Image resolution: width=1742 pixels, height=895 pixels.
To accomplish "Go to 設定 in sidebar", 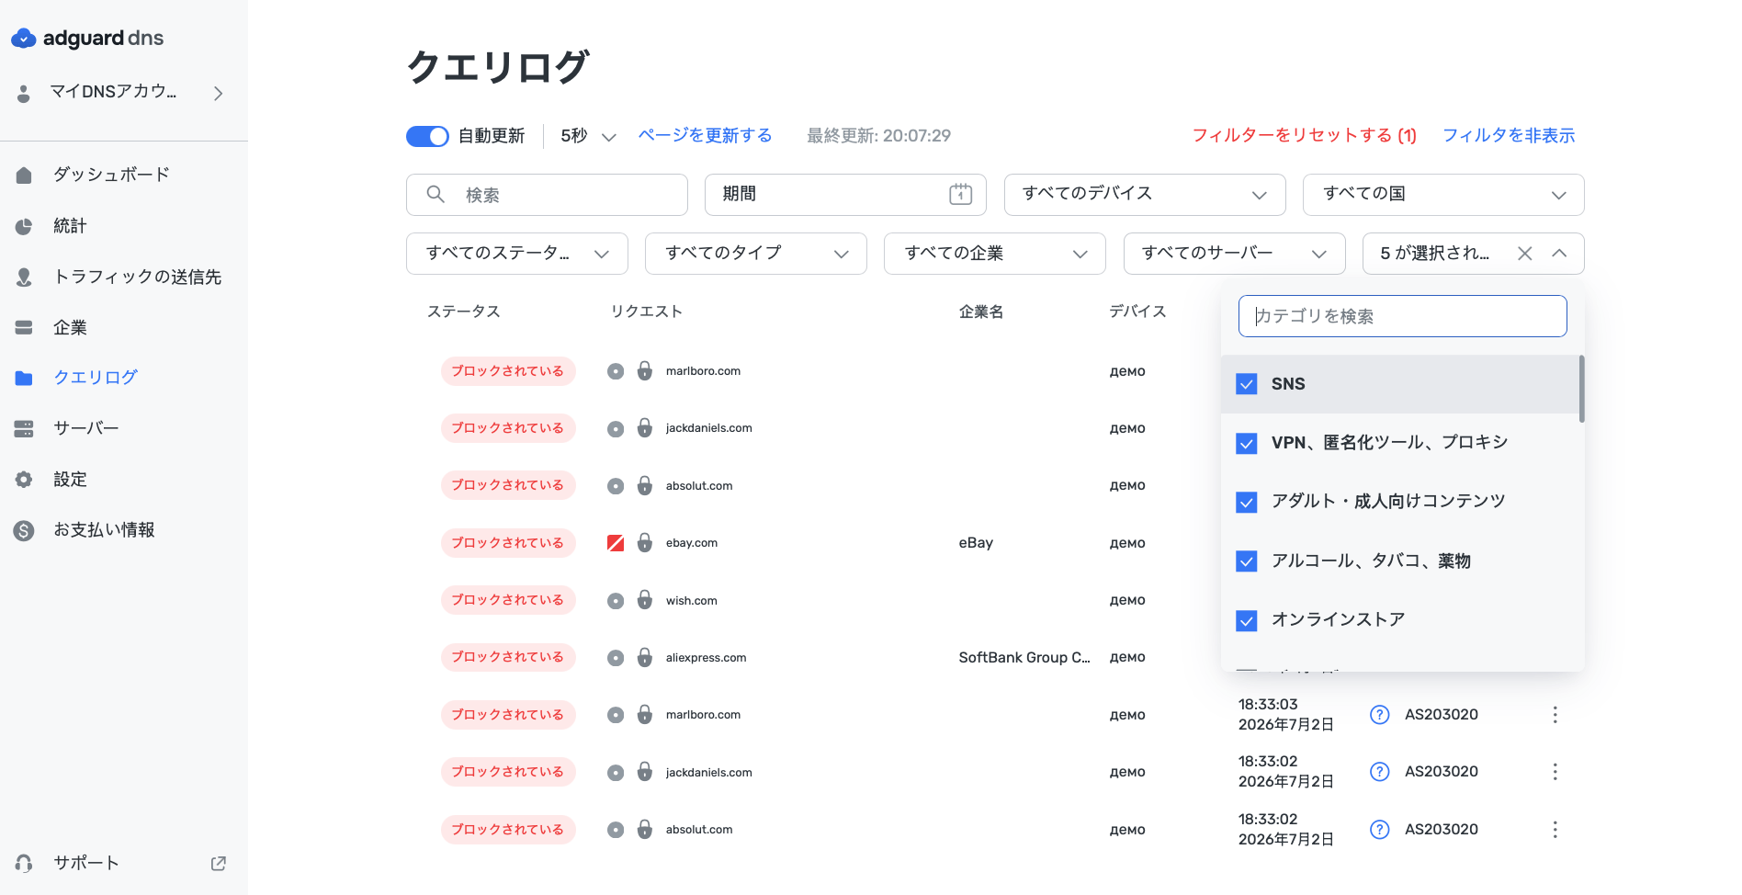I will pyautogui.click(x=70, y=479).
